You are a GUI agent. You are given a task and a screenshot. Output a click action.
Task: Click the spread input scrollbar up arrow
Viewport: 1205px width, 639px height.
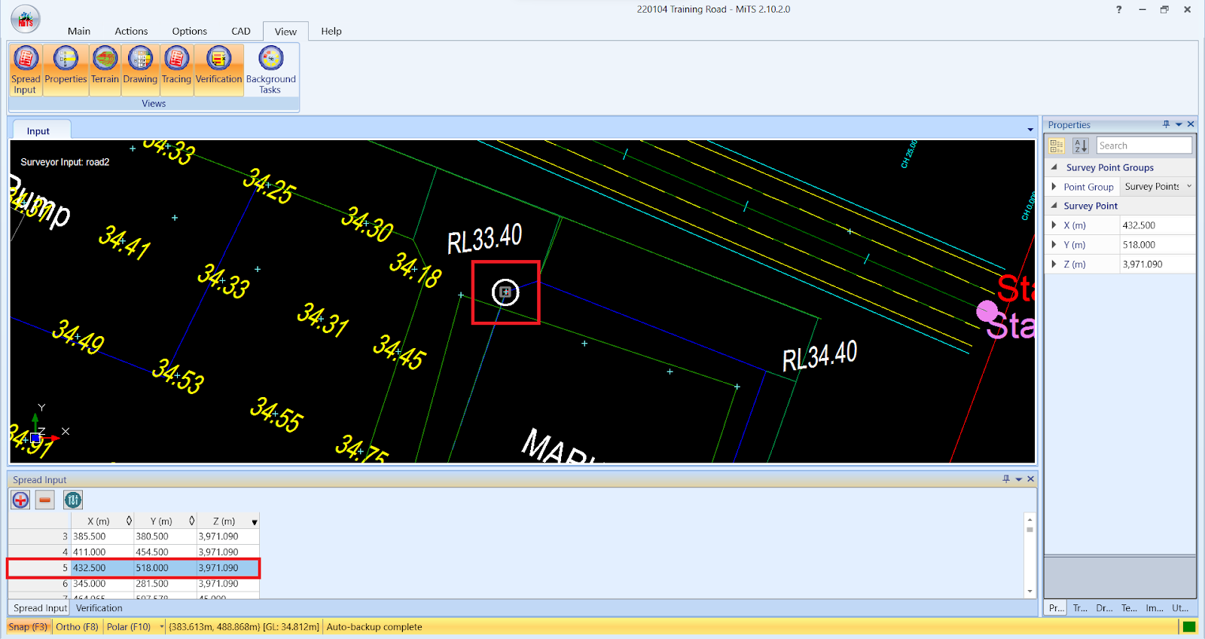click(x=1030, y=519)
